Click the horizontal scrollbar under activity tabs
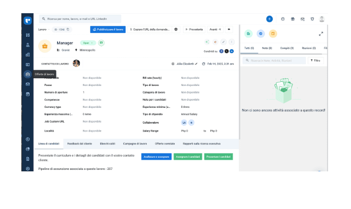This screenshot has width=351, height=209. [281, 54]
